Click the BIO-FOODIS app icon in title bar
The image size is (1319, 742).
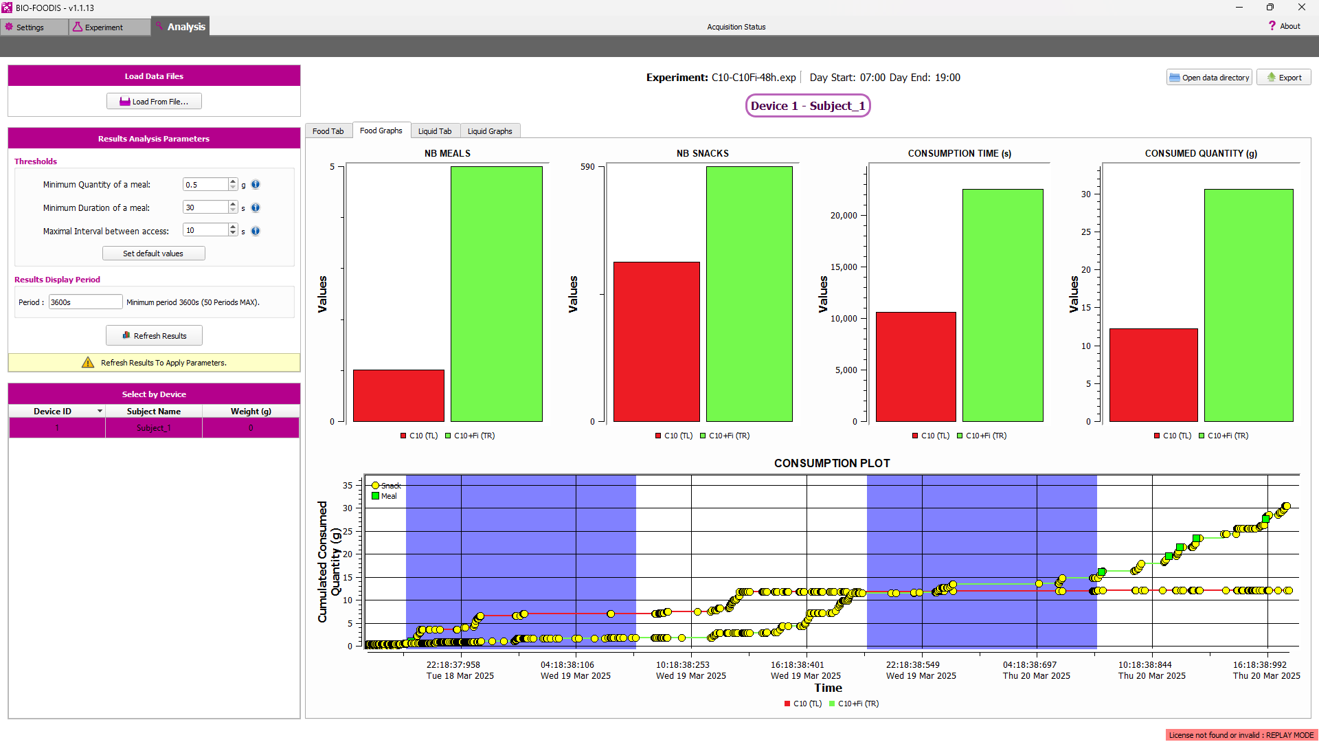coord(7,8)
